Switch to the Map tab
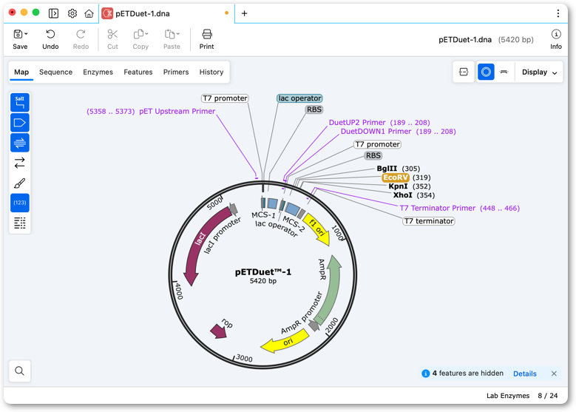Image resolution: width=576 pixels, height=412 pixels. 21,72
